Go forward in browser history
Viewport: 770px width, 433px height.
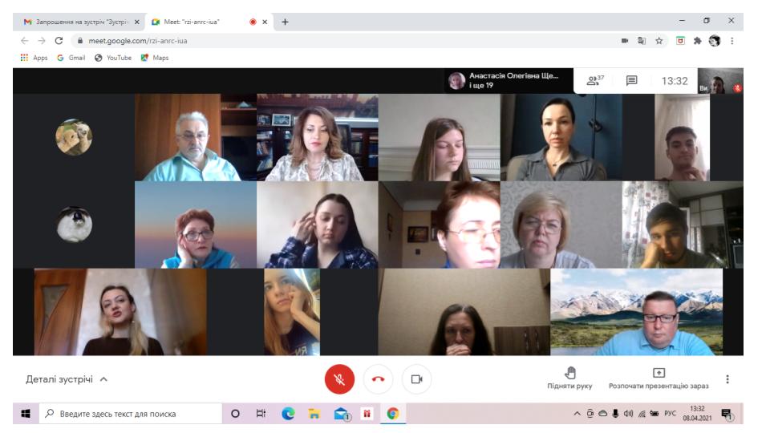pos(42,41)
